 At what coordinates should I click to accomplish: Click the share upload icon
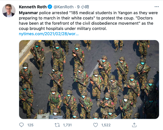(134, 125)
